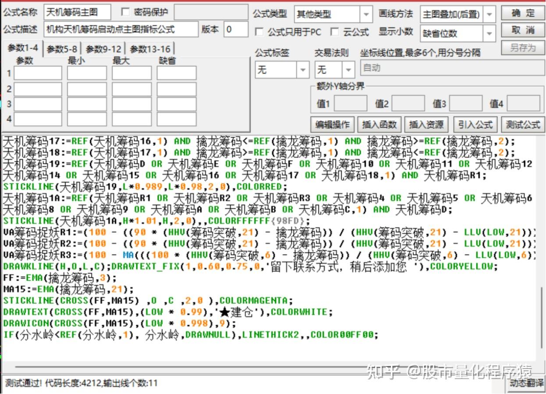Click the status text 测试通过! 代码长度:4212
This screenshot has height=394, width=546.
81,383
